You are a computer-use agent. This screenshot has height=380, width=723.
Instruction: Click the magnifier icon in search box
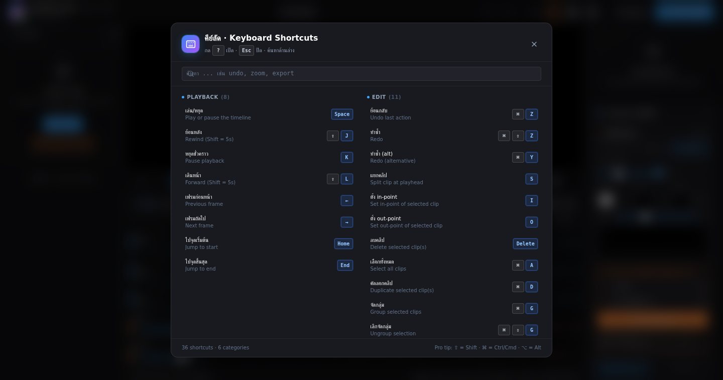pyautogui.click(x=190, y=73)
